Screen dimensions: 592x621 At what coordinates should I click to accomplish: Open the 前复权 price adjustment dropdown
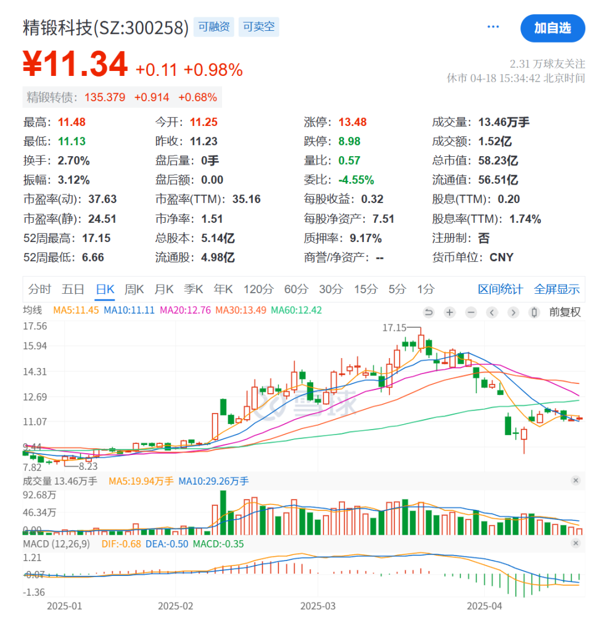coord(565,312)
